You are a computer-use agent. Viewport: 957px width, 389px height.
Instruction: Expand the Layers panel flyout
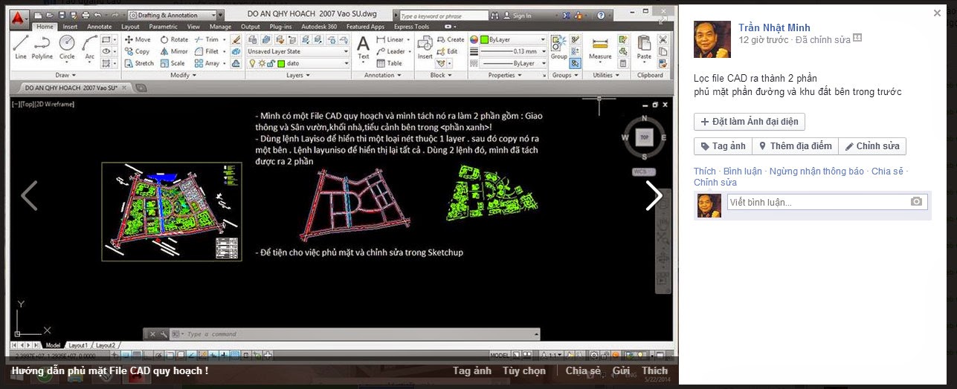tap(298, 75)
